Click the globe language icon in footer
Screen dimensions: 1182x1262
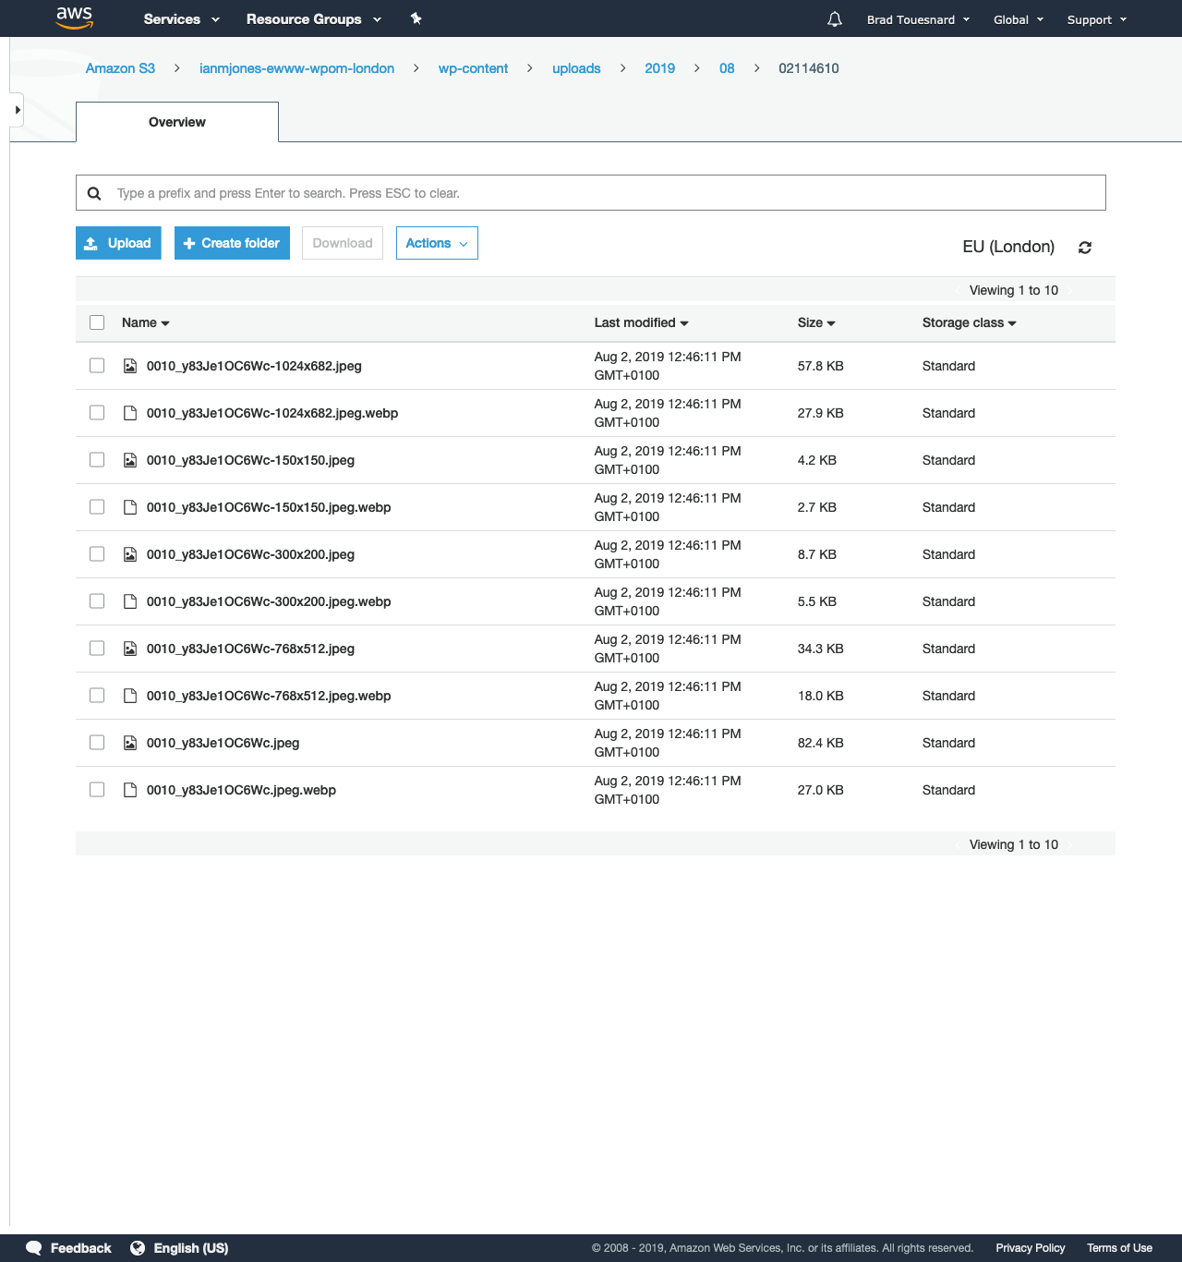138,1248
